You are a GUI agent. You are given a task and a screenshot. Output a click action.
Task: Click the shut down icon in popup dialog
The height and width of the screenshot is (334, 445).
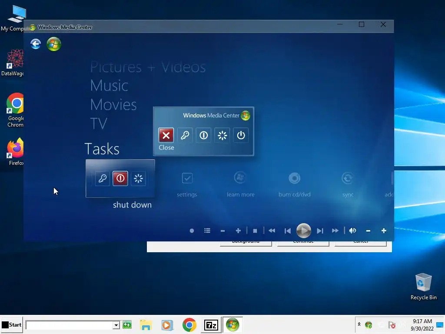pos(203,135)
